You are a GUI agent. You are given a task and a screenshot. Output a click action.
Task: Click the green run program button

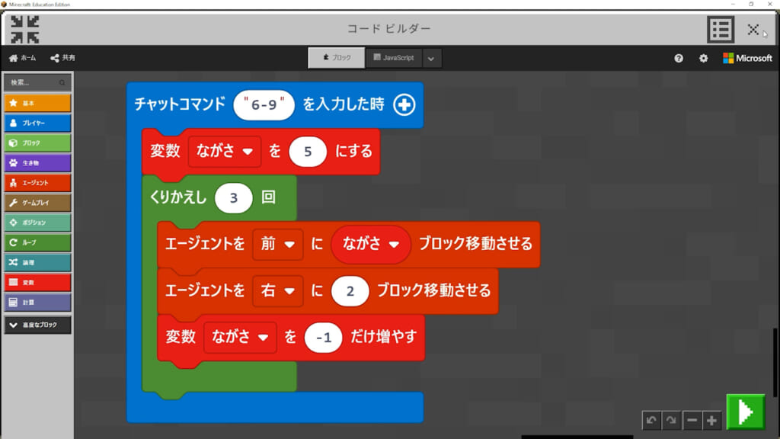pyautogui.click(x=745, y=412)
